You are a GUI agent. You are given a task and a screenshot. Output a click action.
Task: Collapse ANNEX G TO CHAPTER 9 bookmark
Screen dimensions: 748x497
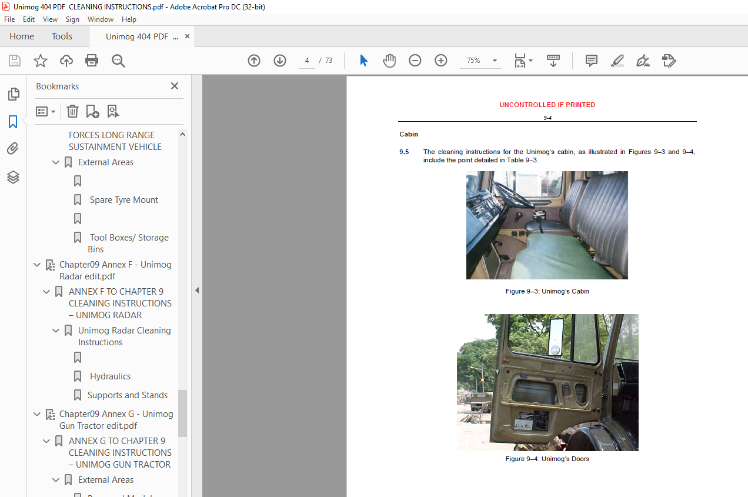(x=46, y=441)
